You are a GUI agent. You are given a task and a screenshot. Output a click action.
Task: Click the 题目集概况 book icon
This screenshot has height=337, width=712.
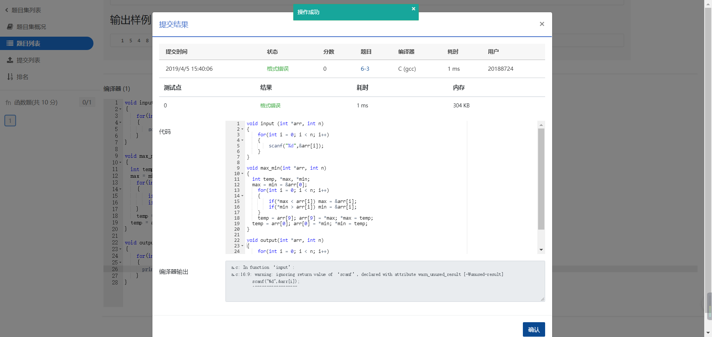coord(10,27)
